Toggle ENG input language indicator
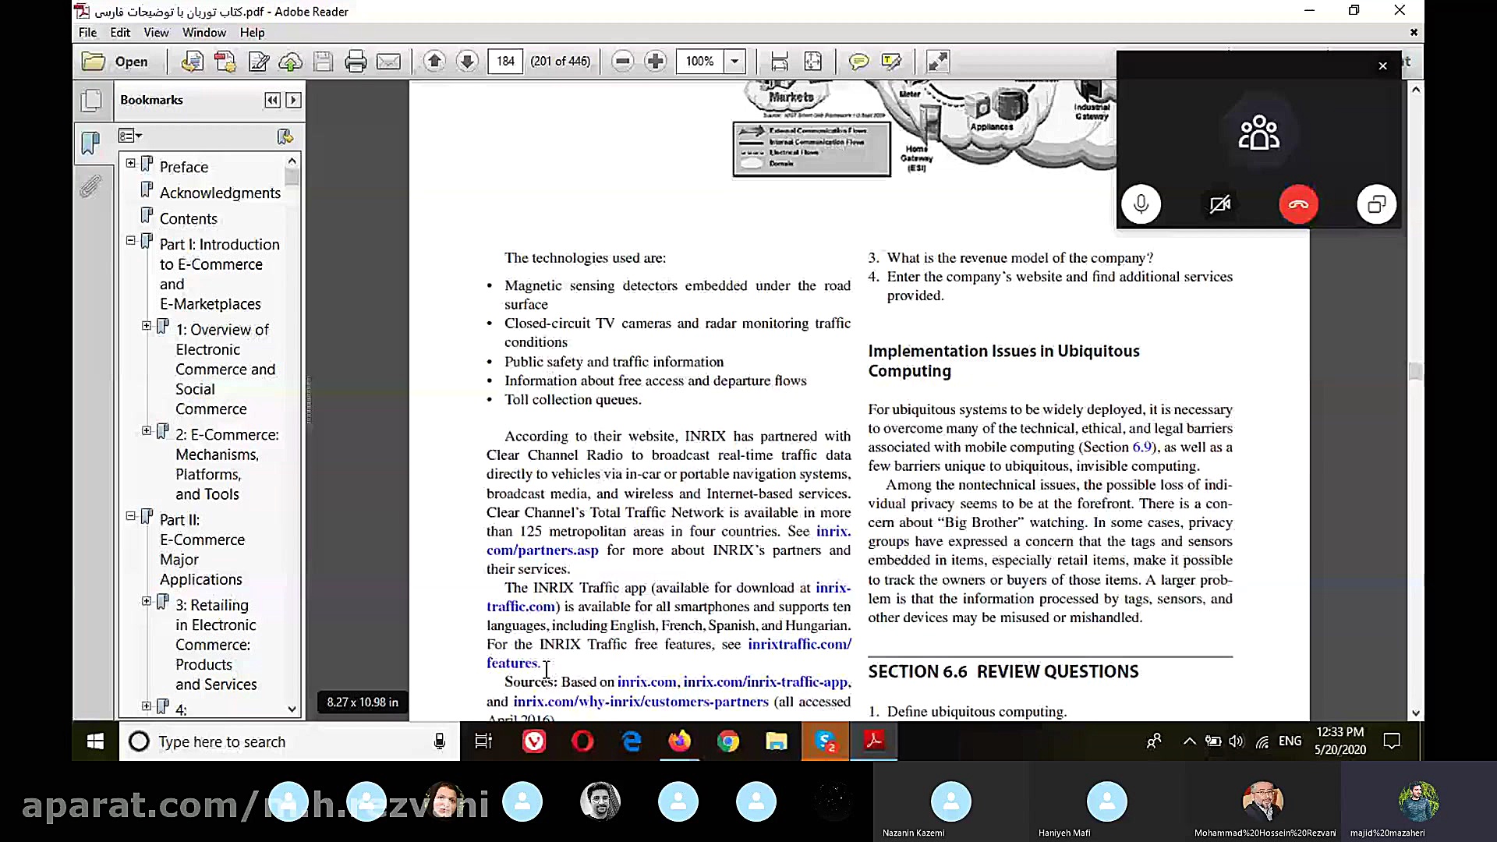1497x842 pixels. [x=1290, y=741]
